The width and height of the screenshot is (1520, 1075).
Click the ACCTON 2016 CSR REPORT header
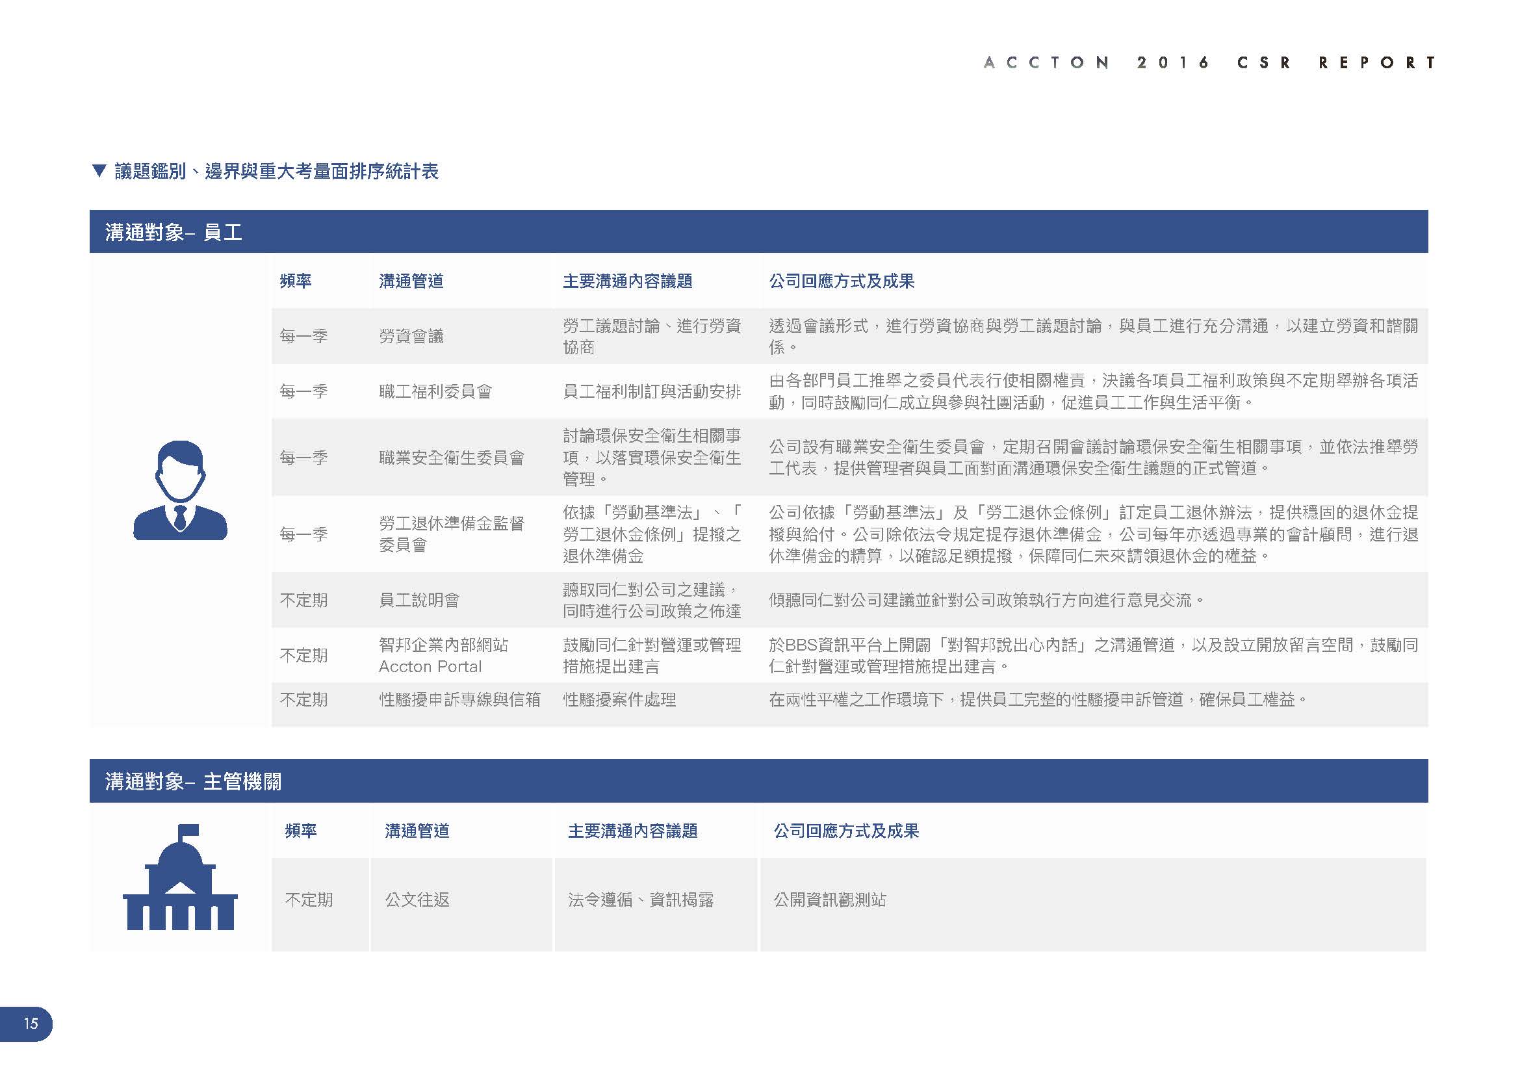tap(1209, 63)
